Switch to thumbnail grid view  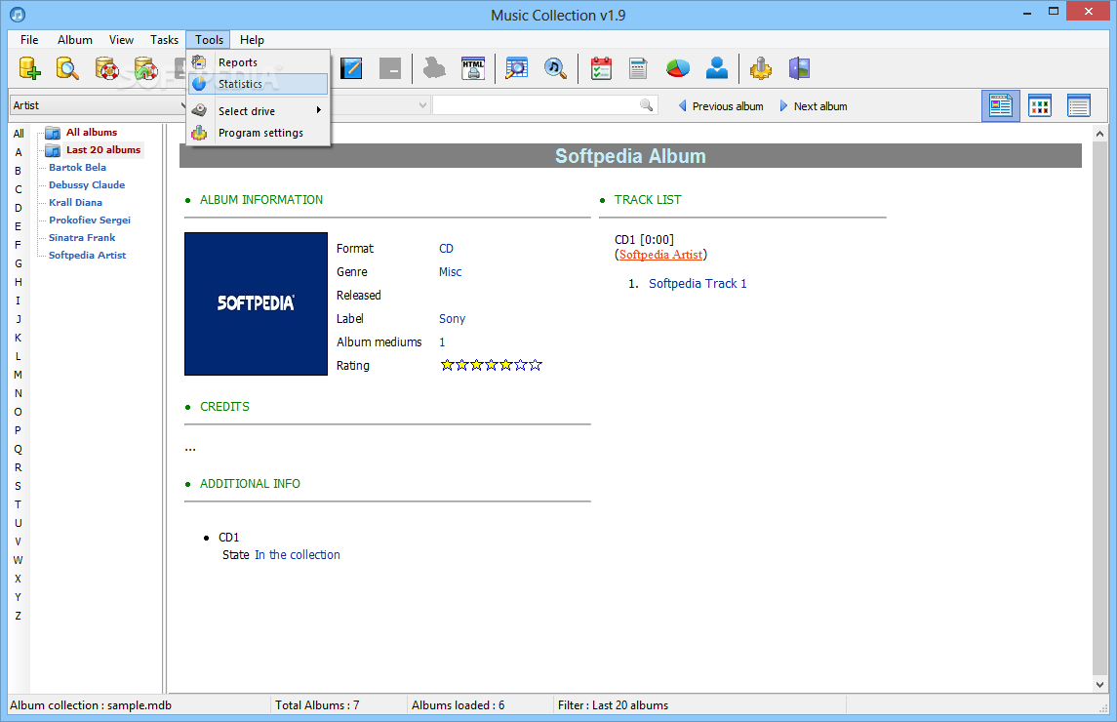click(x=1039, y=106)
